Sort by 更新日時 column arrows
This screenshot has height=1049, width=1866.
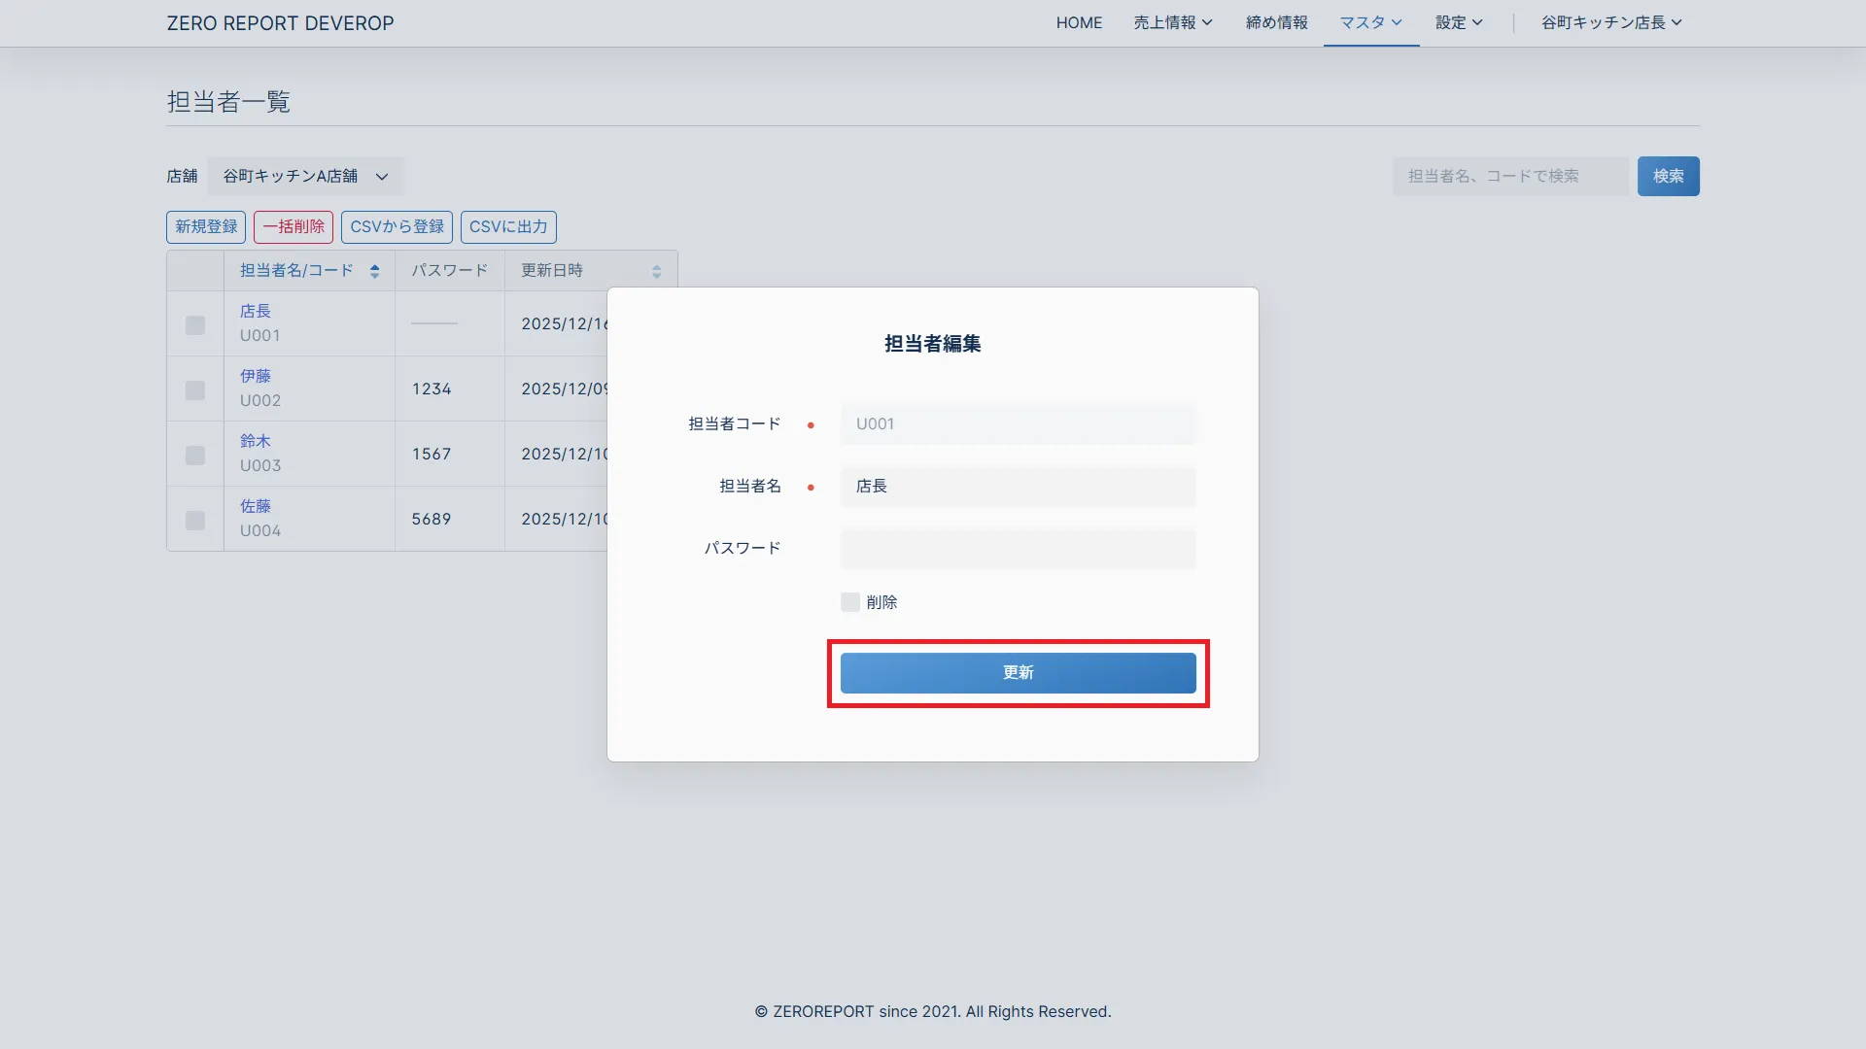click(x=656, y=271)
